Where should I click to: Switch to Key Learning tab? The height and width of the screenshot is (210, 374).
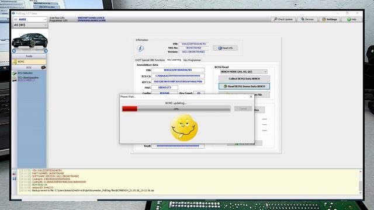[x=174, y=60]
